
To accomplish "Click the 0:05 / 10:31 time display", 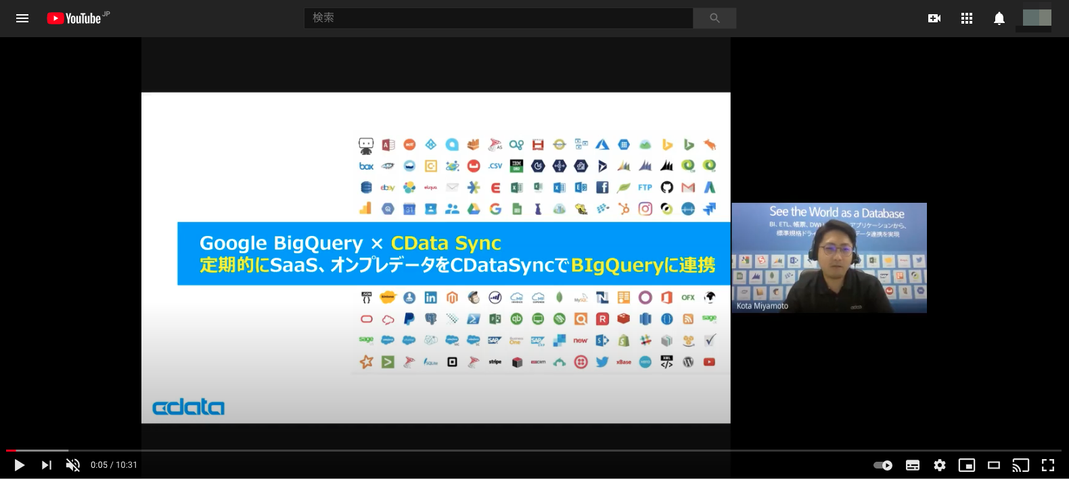I will click(x=114, y=465).
